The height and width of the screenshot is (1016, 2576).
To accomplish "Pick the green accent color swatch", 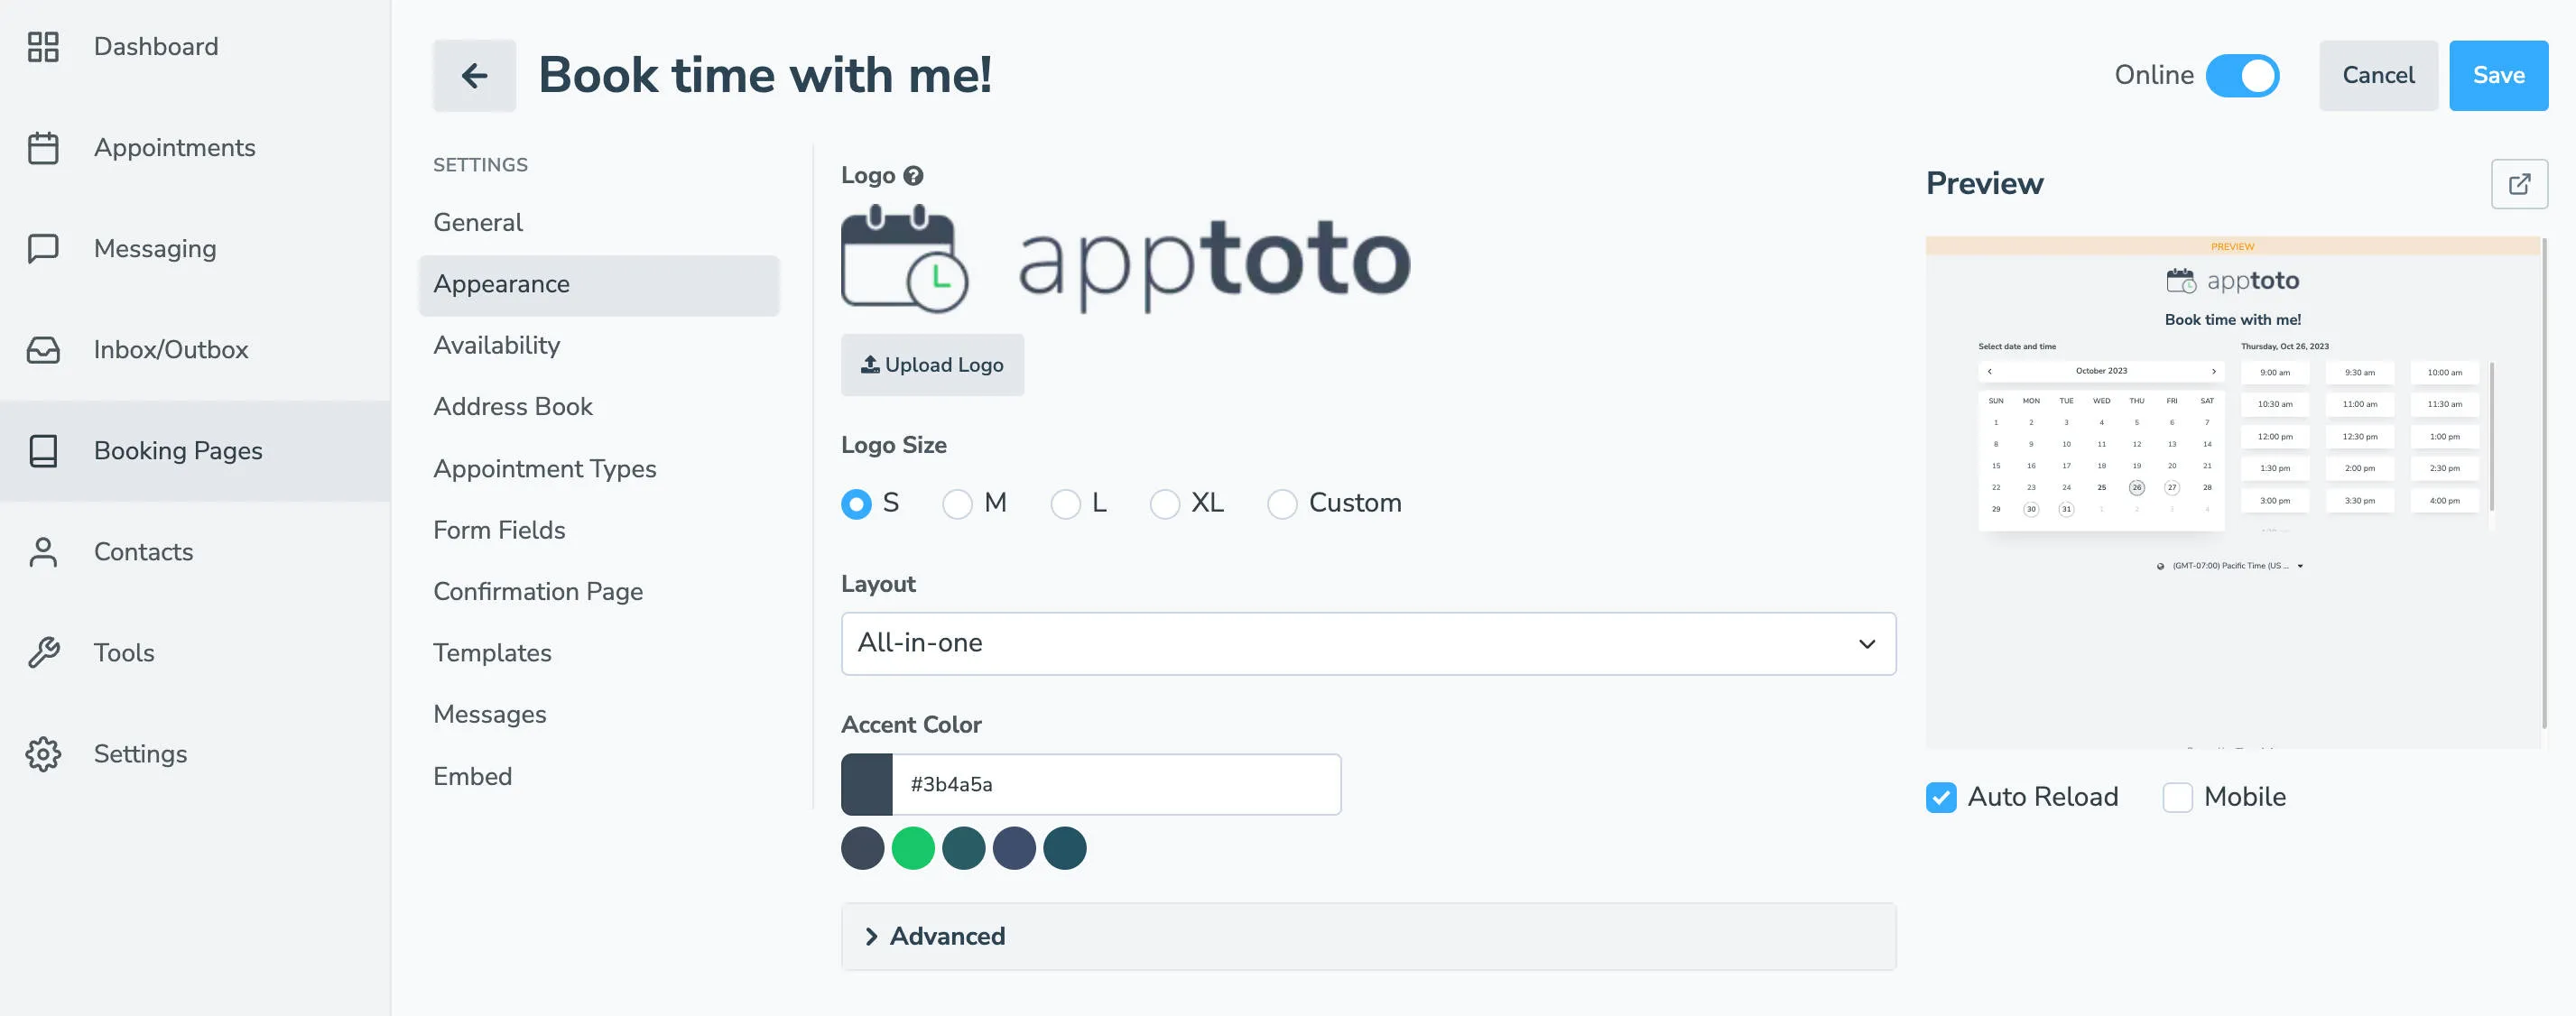I will (913, 848).
